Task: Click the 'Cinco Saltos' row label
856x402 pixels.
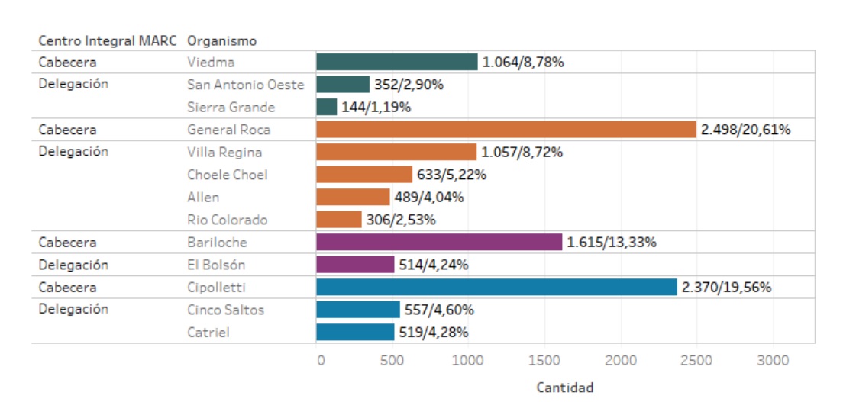Action: [226, 310]
